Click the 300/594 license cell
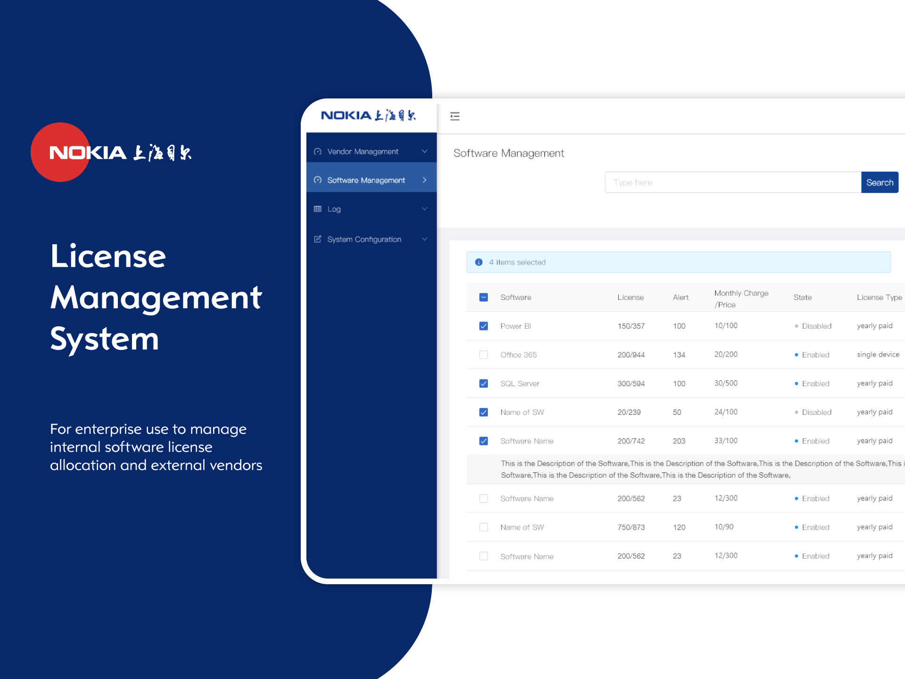Image resolution: width=905 pixels, height=679 pixels. tap(631, 383)
